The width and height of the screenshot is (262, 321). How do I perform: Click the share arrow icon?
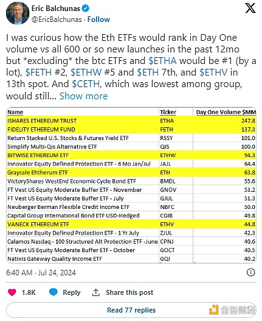pos(96,292)
